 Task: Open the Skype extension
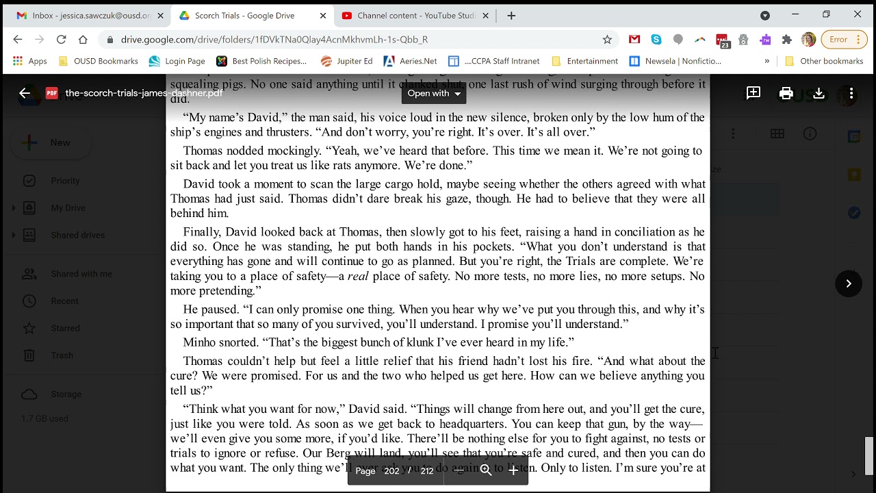point(656,40)
